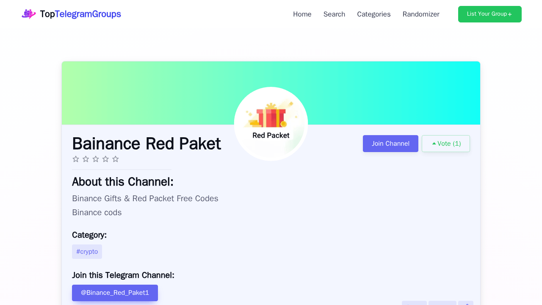Click the List Your Group button

point(490,14)
